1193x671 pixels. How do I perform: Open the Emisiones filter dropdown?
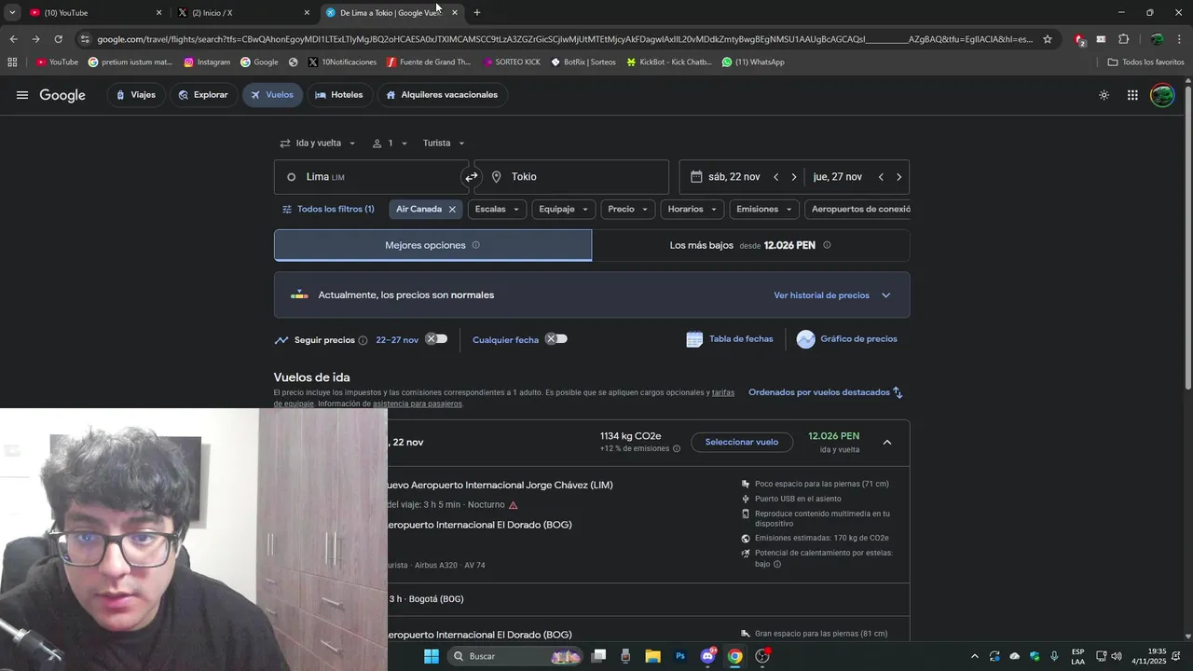pyautogui.click(x=764, y=210)
